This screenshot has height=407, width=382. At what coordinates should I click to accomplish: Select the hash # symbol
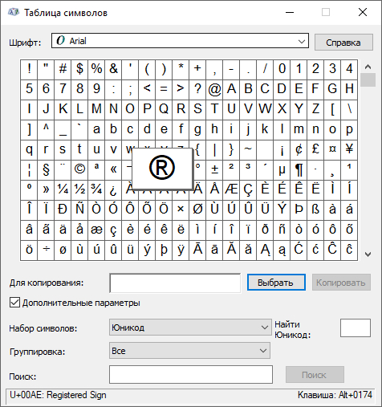pyautogui.click(x=63, y=69)
